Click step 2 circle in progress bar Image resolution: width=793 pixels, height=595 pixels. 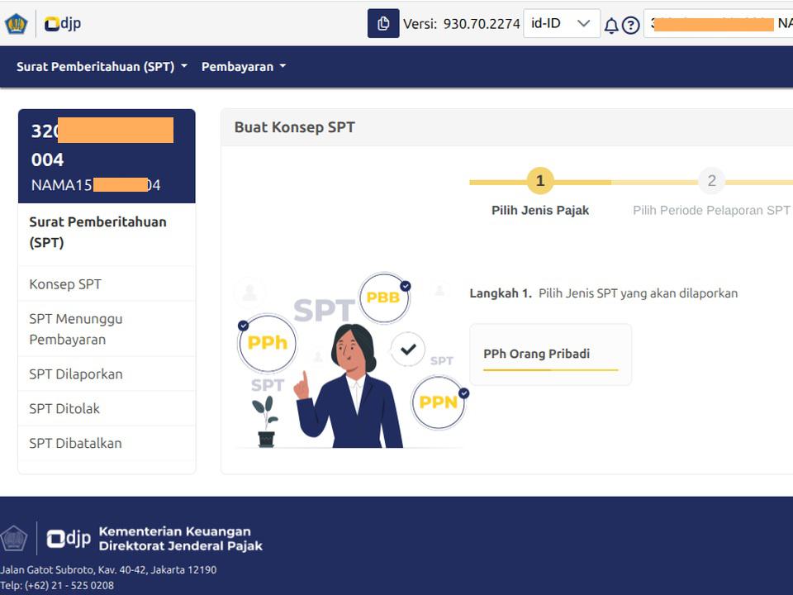pyautogui.click(x=711, y=181)
